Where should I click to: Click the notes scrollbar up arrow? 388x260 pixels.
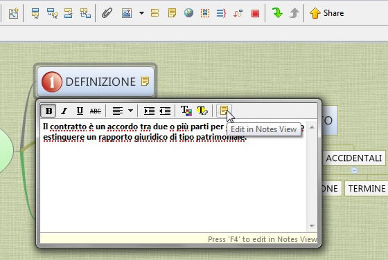(x=312, y=127)
